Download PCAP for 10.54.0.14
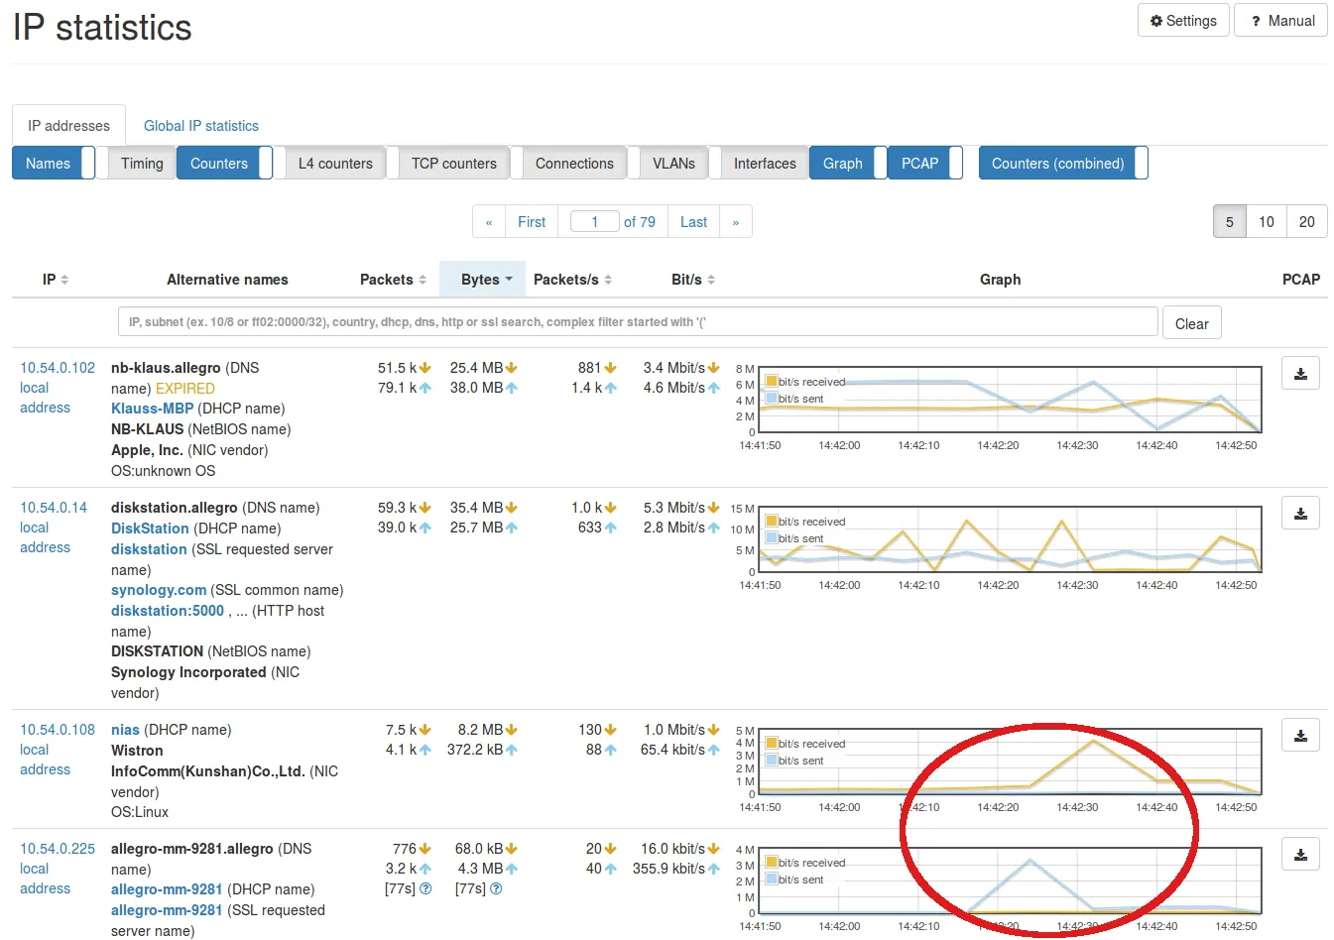The image size is (1334, 940). pos(1300,514)
